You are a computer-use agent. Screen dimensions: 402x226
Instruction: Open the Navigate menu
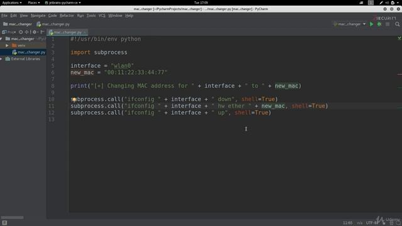[38, 16]
